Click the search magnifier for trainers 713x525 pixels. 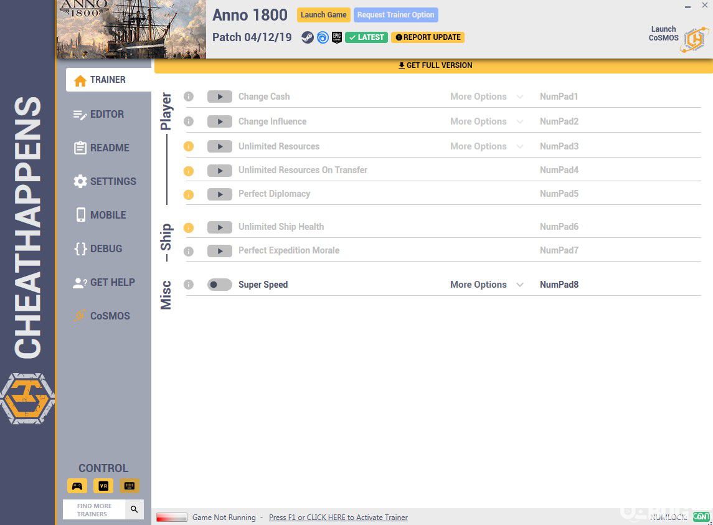pyautogui.click(x=134, y=509)
